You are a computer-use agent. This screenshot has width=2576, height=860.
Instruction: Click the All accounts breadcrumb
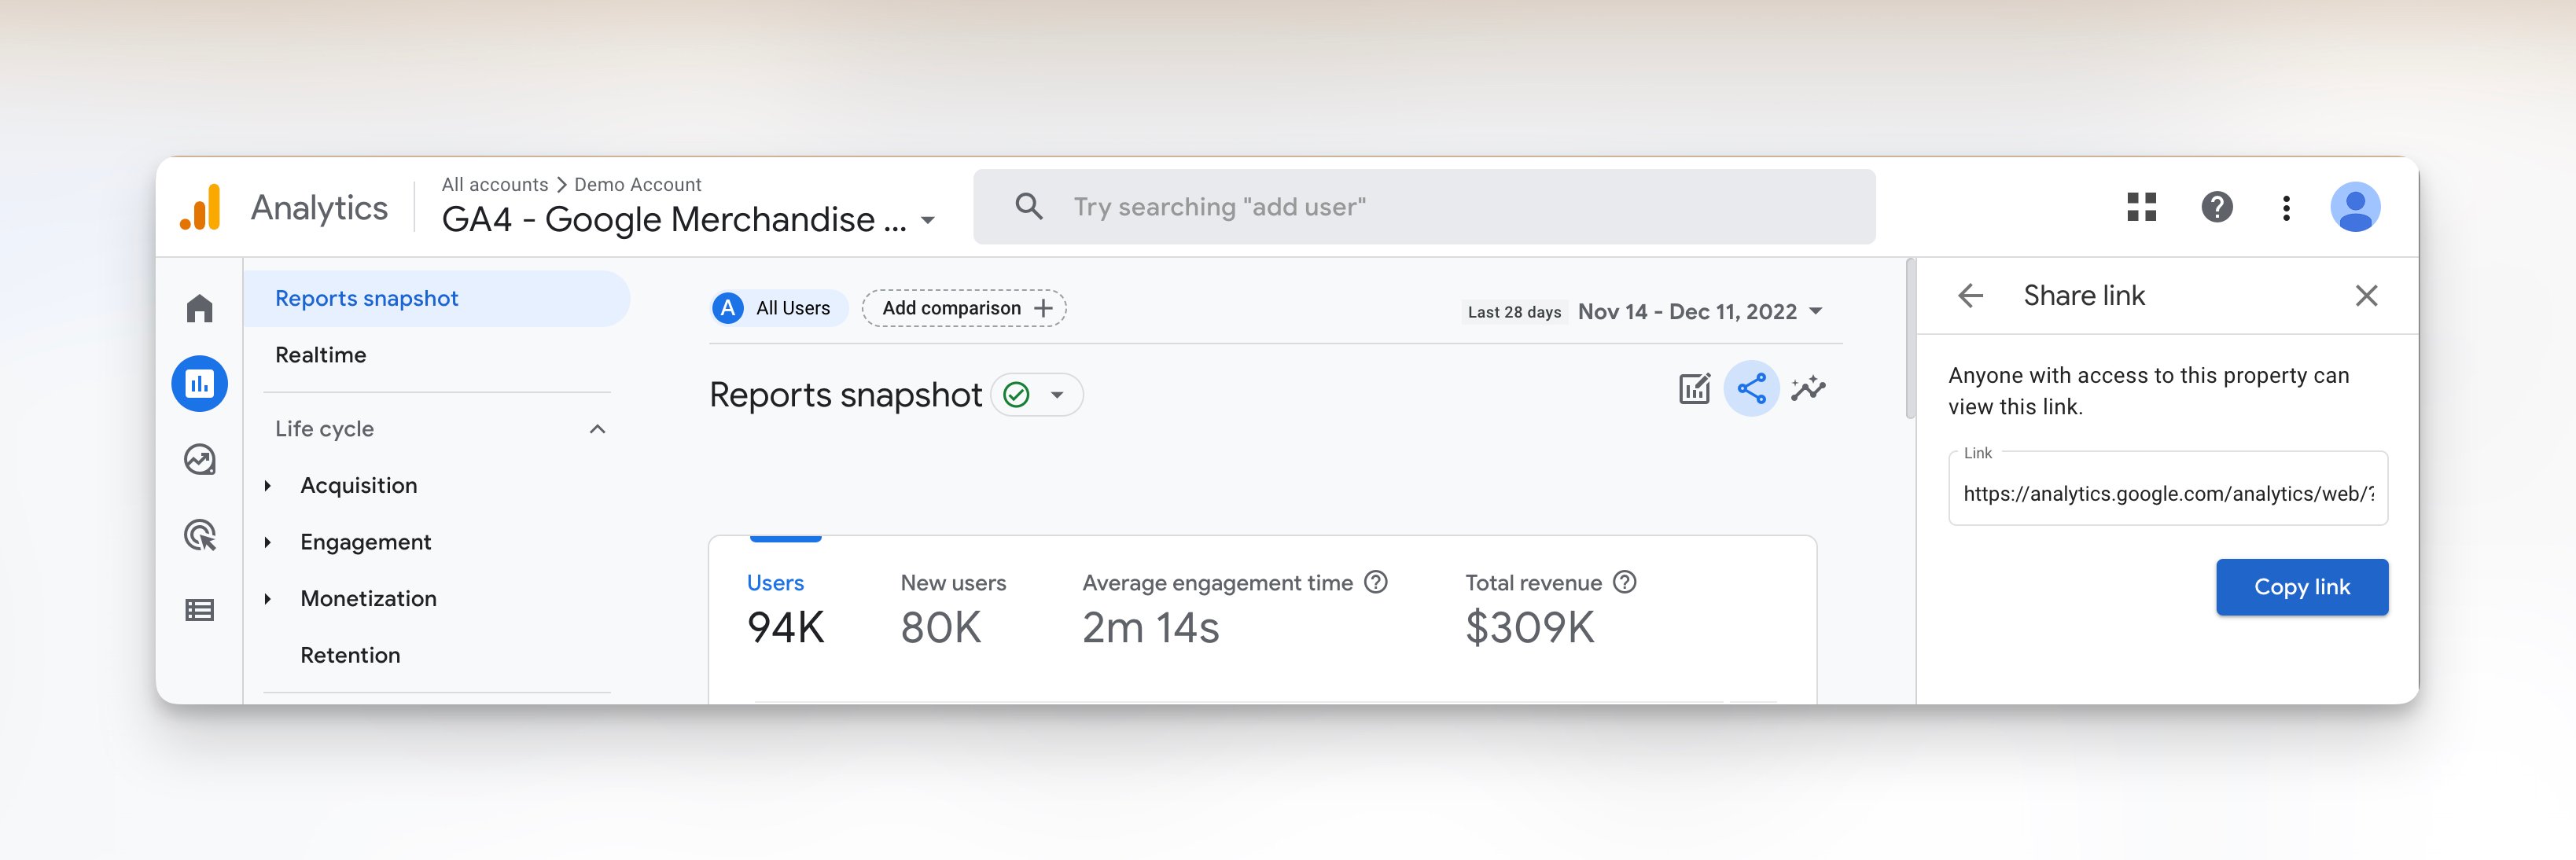coord(494,185)
